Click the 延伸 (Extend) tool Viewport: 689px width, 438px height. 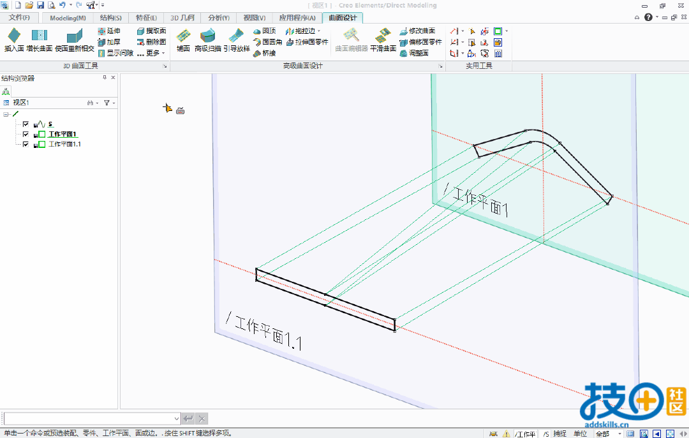pos(109,31)
